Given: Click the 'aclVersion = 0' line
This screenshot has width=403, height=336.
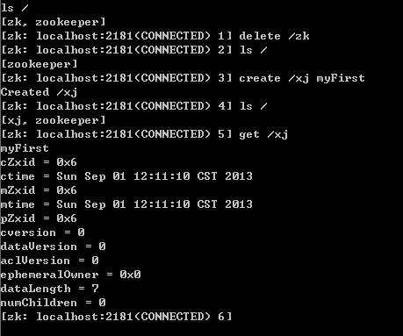Looking at the screenshot, I should (x=50, y=261).
